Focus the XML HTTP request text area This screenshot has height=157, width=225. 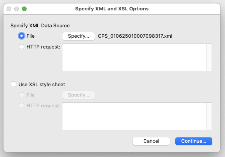point(134,57)
